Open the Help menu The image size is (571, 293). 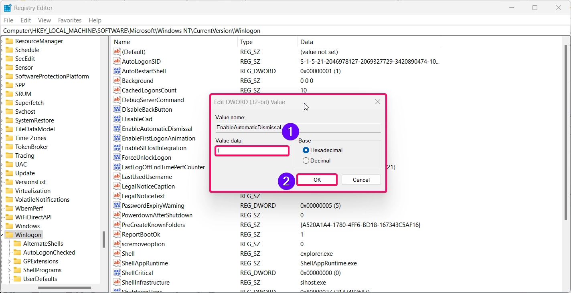coord(95,20)
